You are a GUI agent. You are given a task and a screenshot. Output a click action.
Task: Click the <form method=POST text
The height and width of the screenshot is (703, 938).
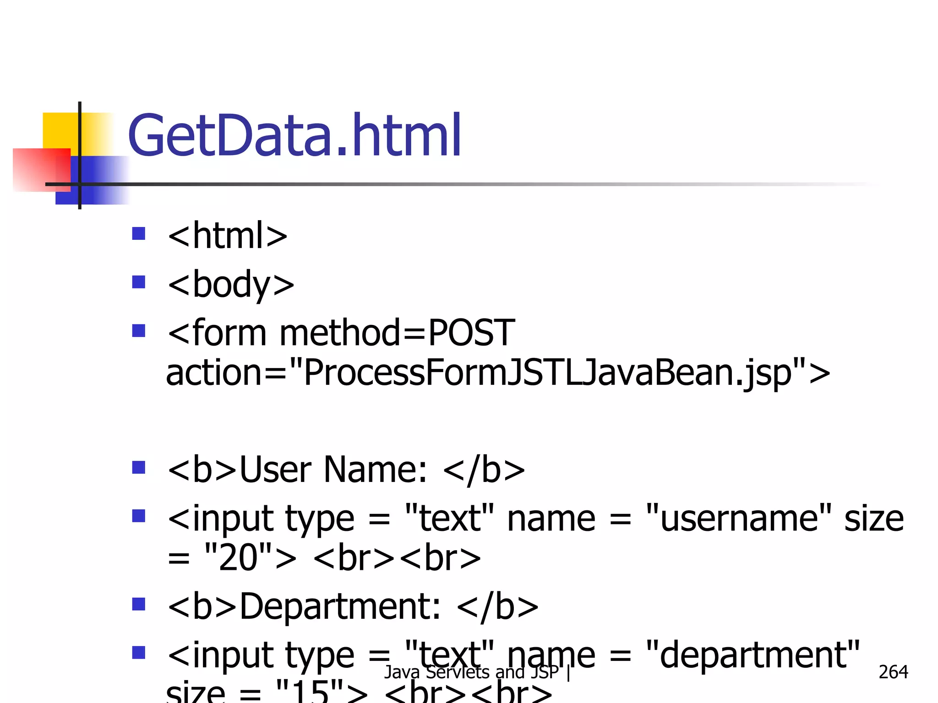[x=341, y=332]
